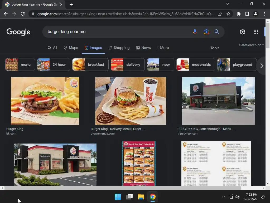This screenshot has height=203, width=270.
Task: Show more filter chips with right arrow
Action: [x=262, y=66]
